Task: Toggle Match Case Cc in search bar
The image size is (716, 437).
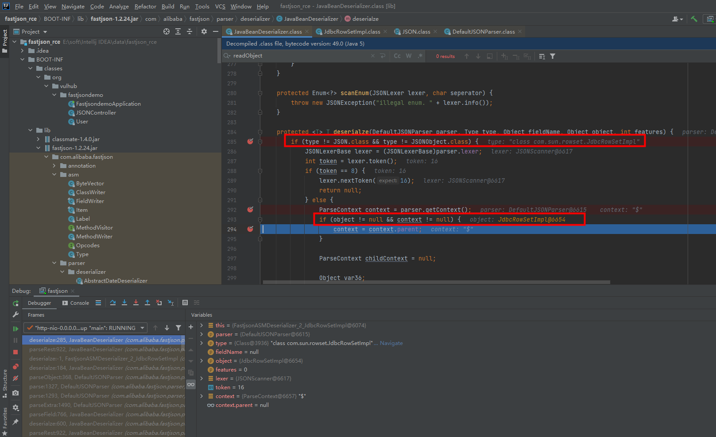Action: coord(397,56)
